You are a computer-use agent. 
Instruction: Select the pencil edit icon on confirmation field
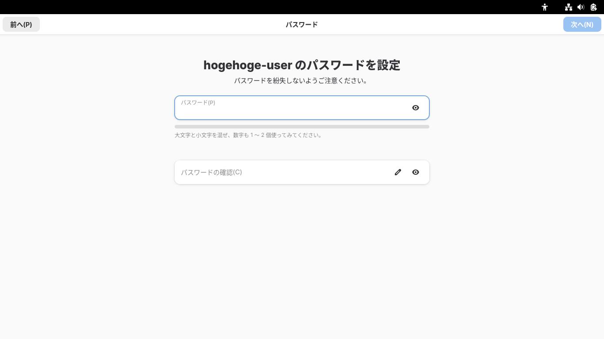[x=398, y=172]
